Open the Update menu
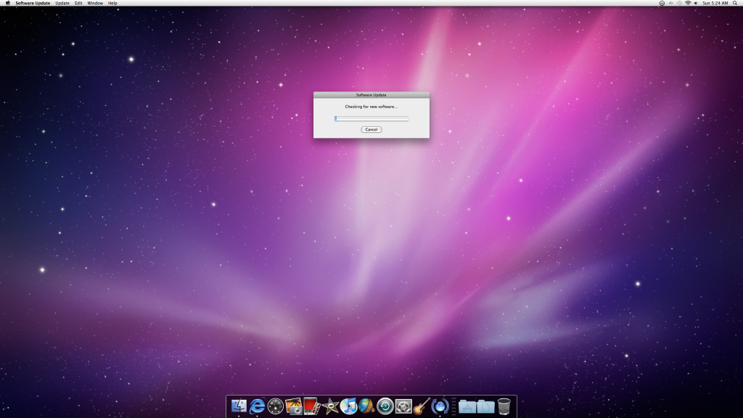The height and width of the screenshot is (418, 743). [x=62, y=3]
